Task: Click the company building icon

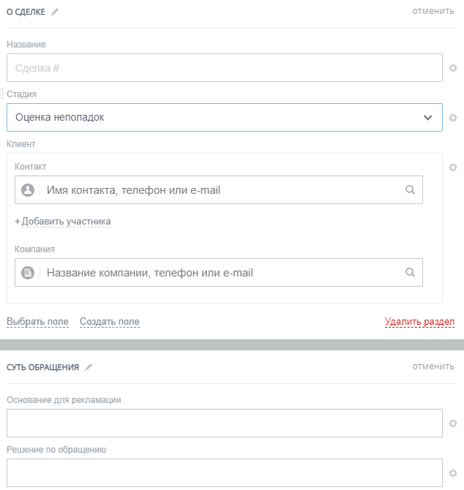Action: [x=28, y=273]
